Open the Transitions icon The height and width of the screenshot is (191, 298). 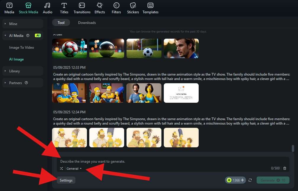pos(82,6)
